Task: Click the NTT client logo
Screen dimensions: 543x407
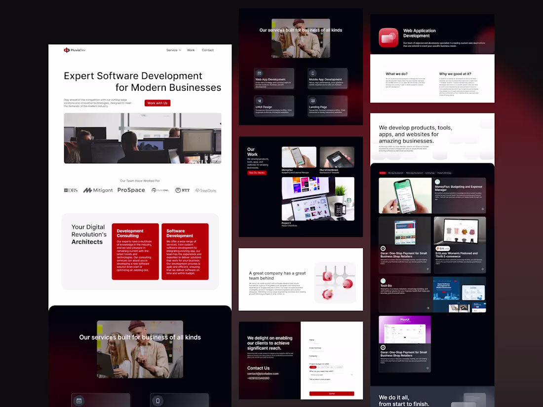Action: click(183, 190)
